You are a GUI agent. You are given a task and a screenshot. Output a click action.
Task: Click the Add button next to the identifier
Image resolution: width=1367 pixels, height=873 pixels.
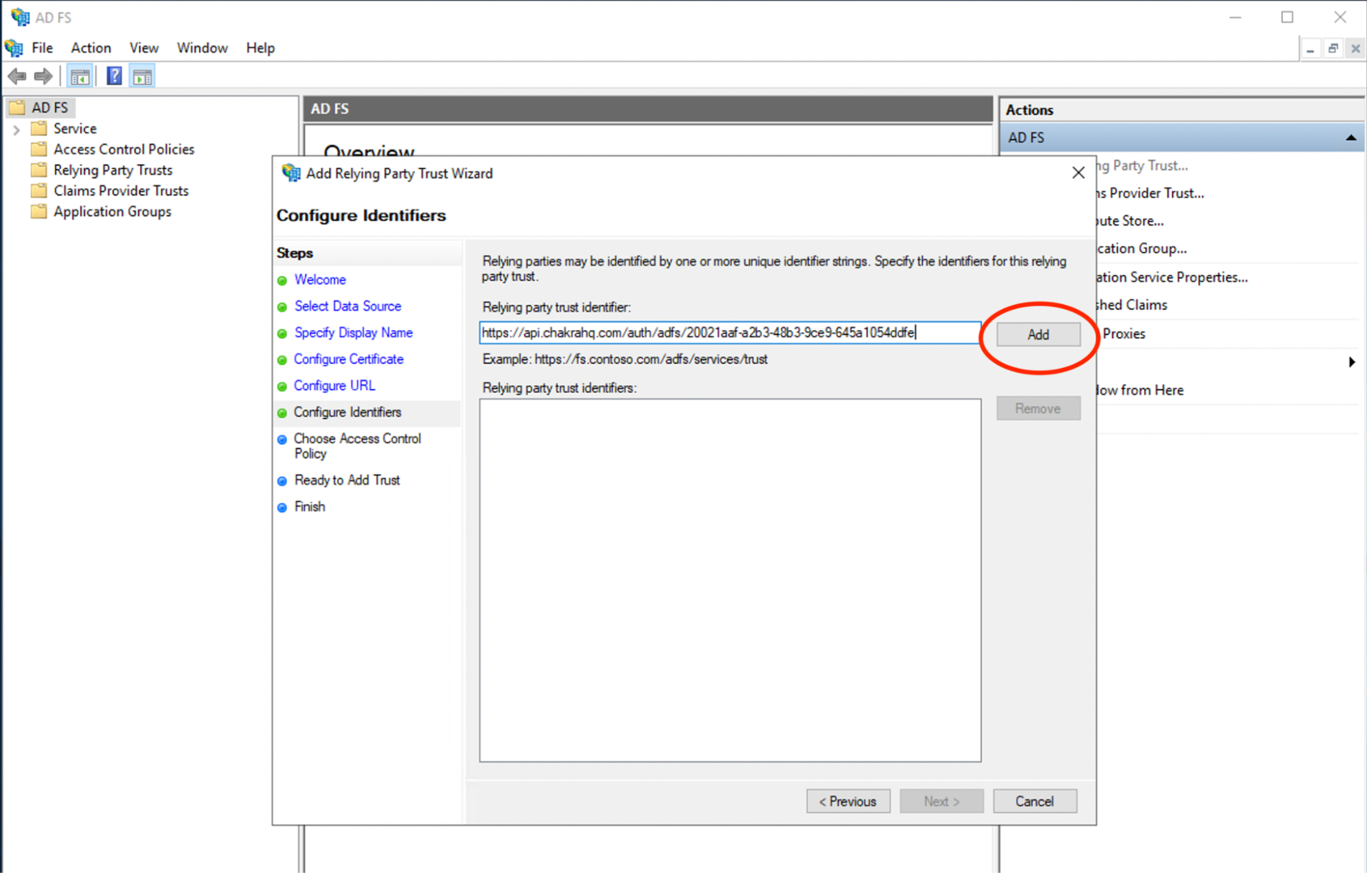(x=1037, y=334)
